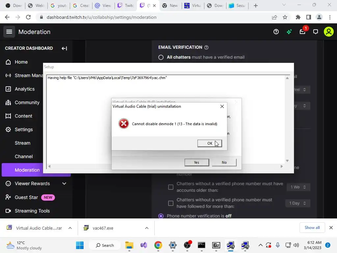Image resolution: width=337 pixels, height=253 pixels.
Task: Reload the page in Chrome
Action: pos(28,17)
